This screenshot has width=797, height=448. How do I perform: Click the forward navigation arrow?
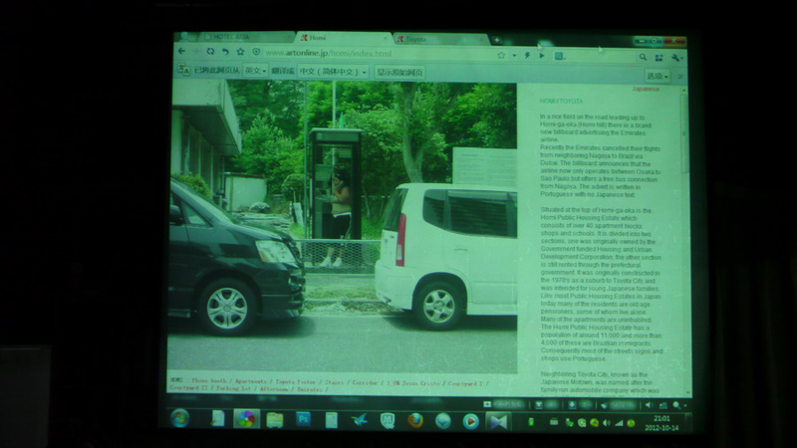point(195,52)
